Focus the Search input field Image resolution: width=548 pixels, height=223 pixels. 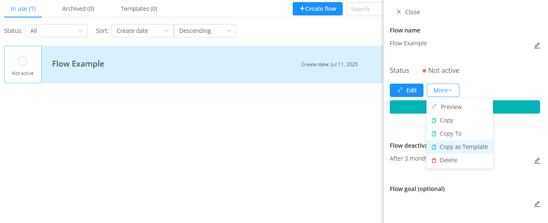(364, 9)
